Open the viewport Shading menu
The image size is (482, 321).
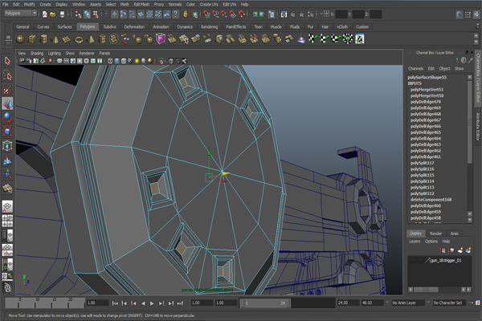click(37, 53)
